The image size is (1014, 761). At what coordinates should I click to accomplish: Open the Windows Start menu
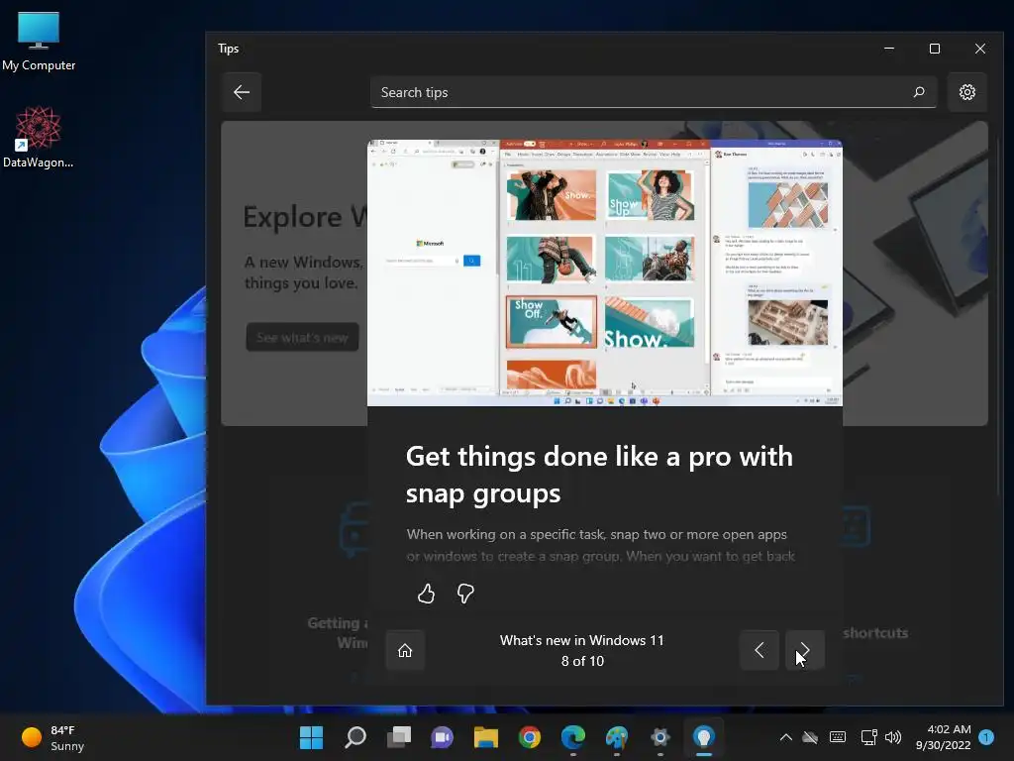click(311, 737)
